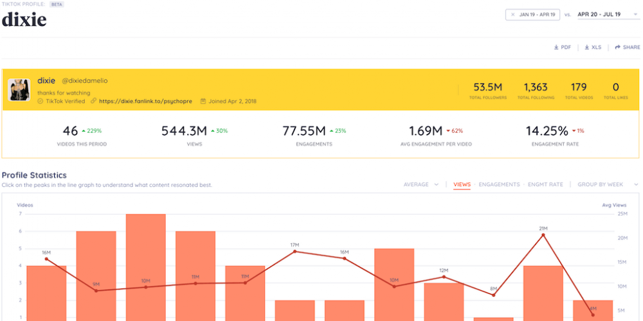Click the tallest bar with 7 videos
Image resolution: width=643 pixels, height=321 pixels.
click(x=146, y=267)
